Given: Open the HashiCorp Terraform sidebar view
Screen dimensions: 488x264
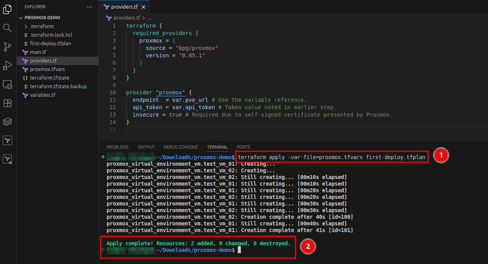Looking at the screenshot, I should (8, 140).
